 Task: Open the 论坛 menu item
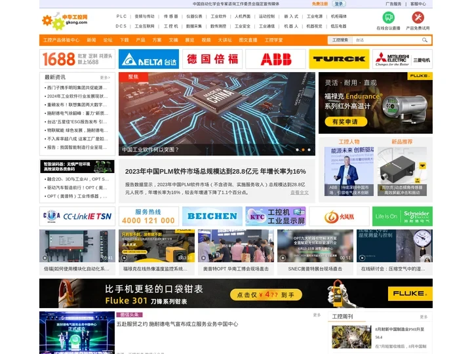coord(108,40)
